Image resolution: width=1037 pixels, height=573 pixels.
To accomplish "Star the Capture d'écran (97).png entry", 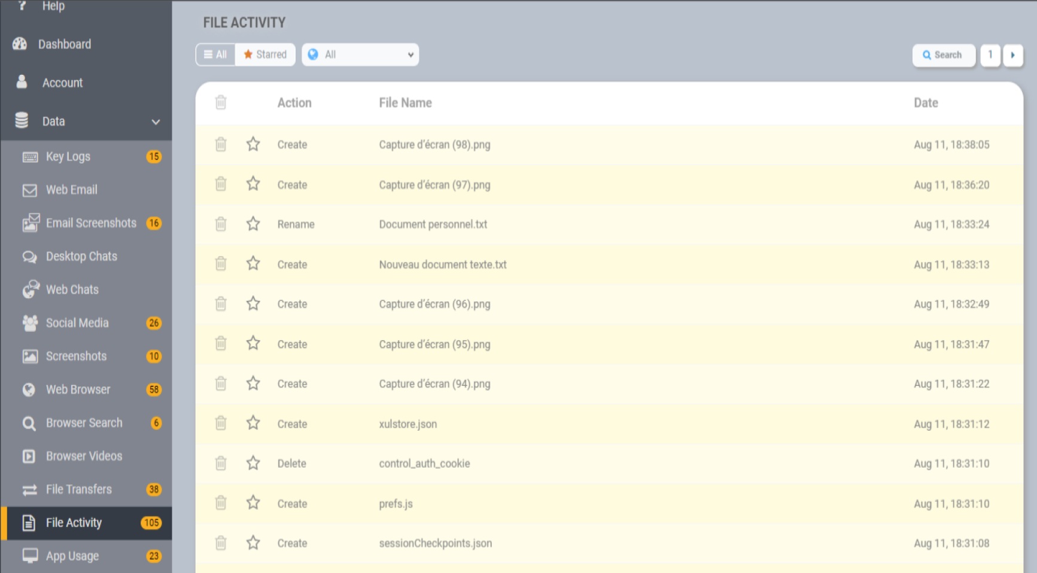I will pos(253,184).
